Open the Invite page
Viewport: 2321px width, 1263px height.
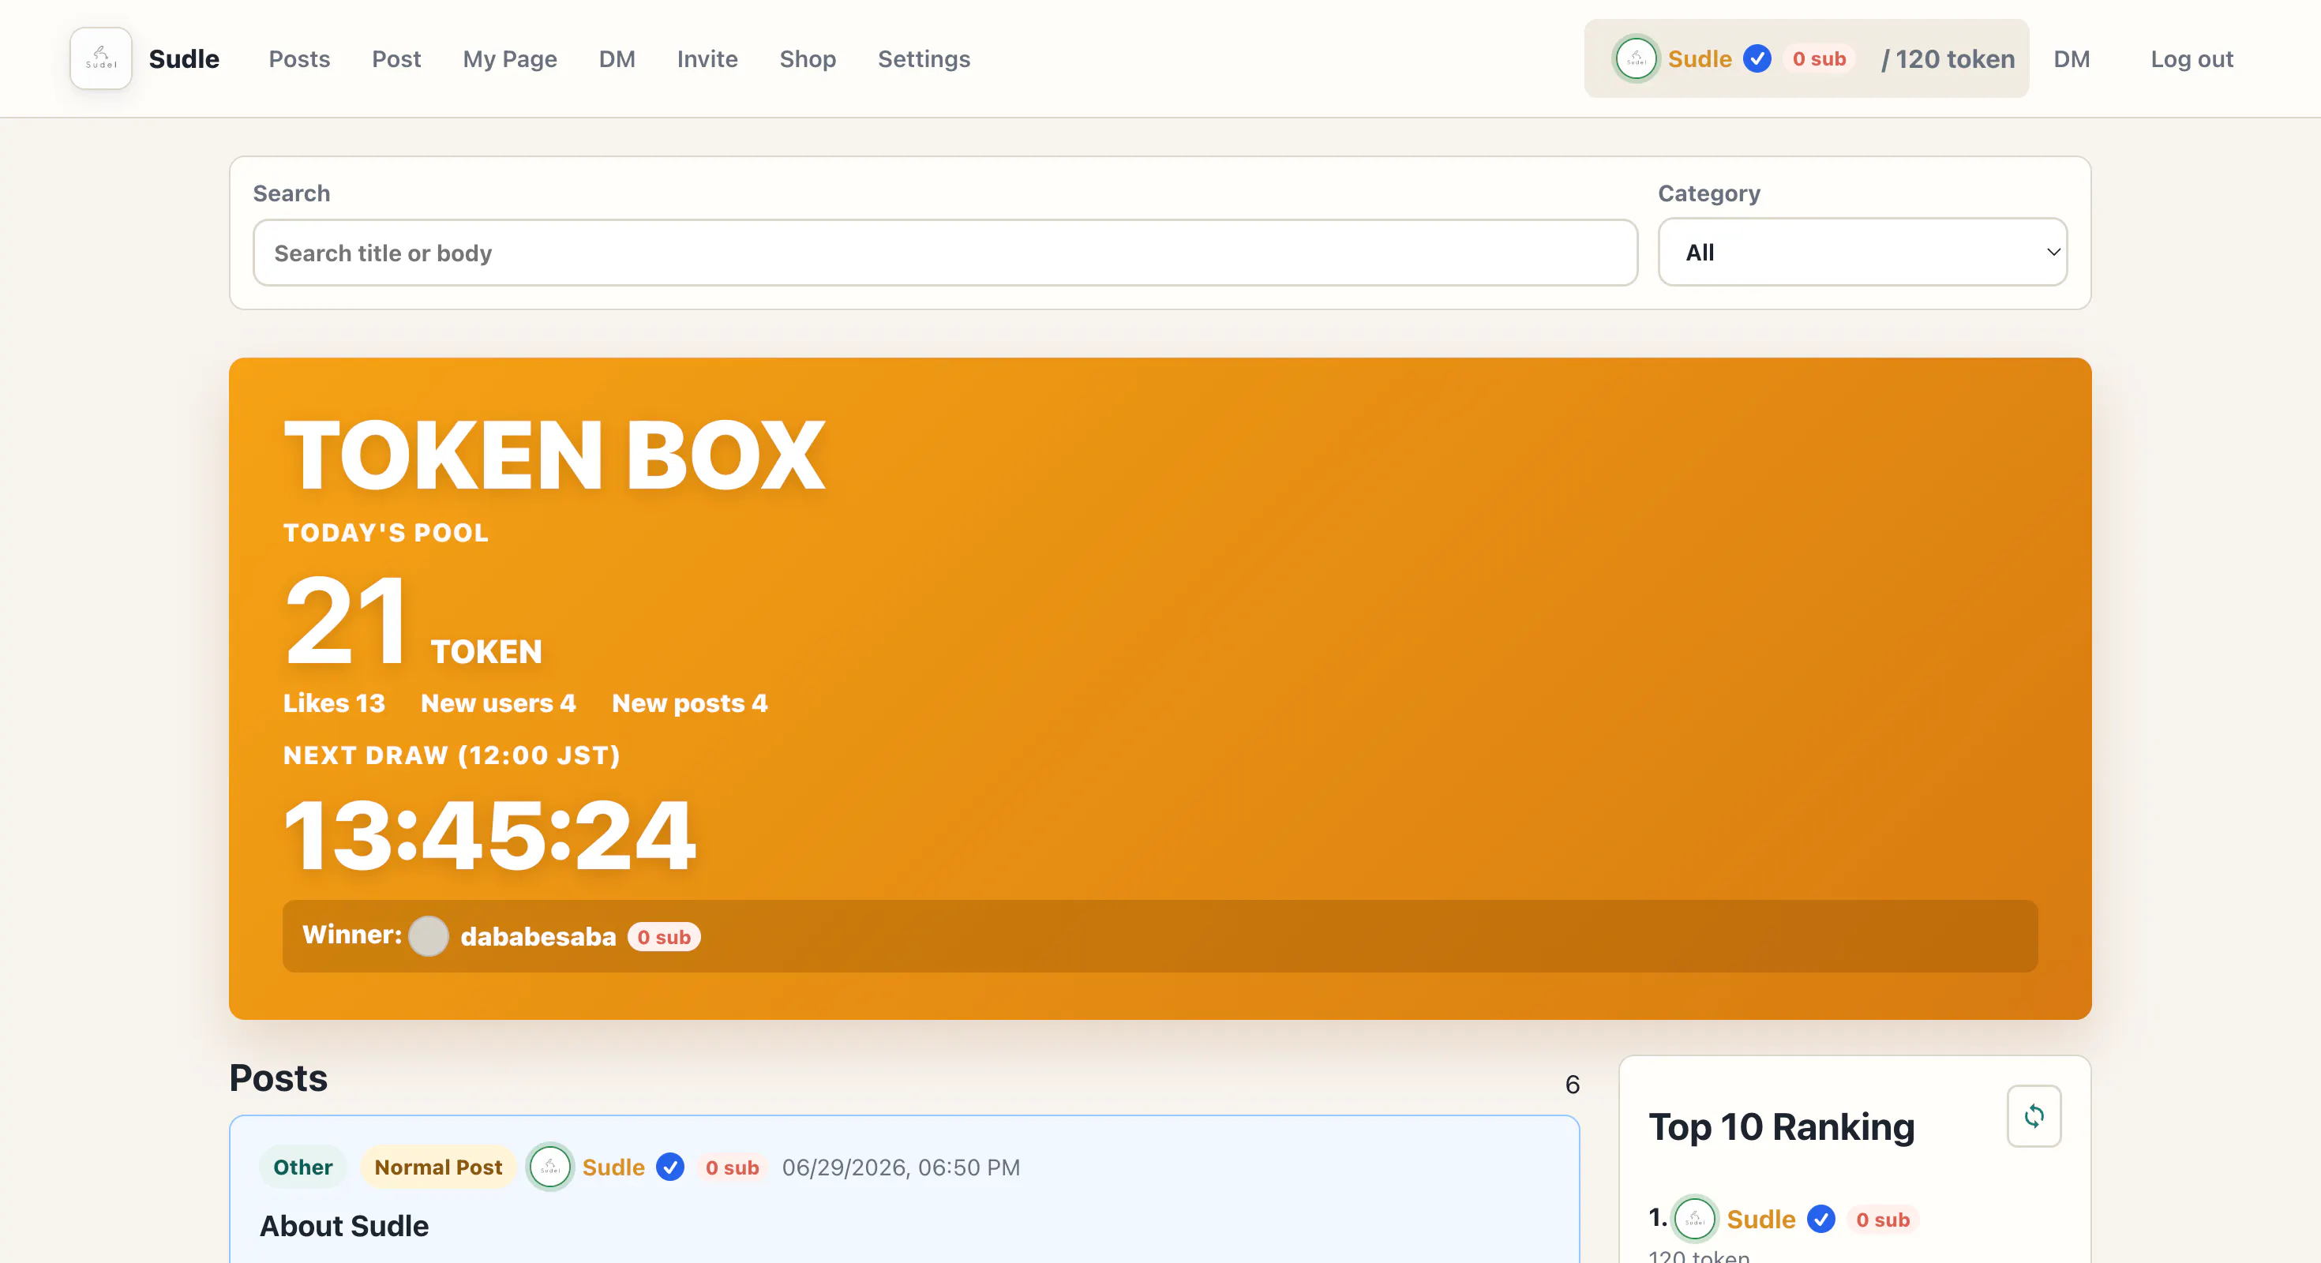pos(707,58)
